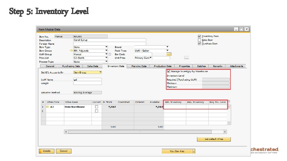This screenshot has height=161, width=287.
Task: Expand the UoM Group dropdown
Action: click(x=106, y=54)
